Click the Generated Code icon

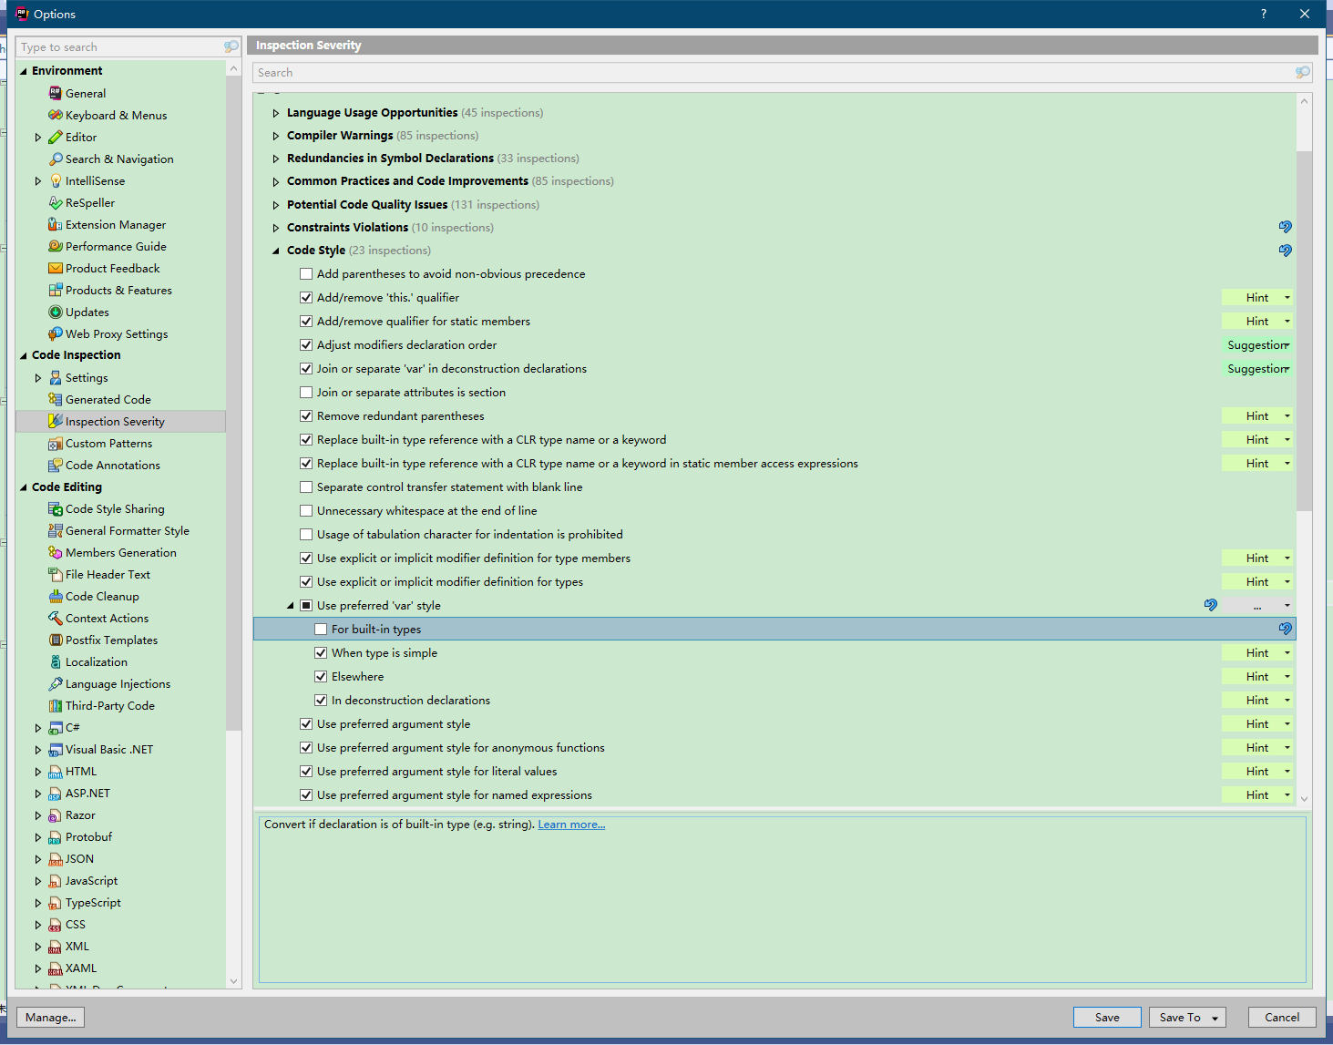pyautogui.click(x=56, y=399)
